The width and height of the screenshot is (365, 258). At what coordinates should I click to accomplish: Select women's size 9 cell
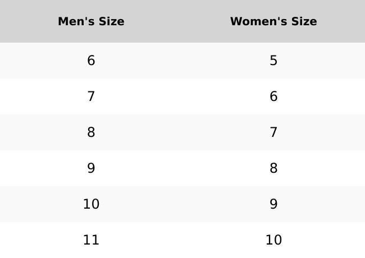click(273, 204)
